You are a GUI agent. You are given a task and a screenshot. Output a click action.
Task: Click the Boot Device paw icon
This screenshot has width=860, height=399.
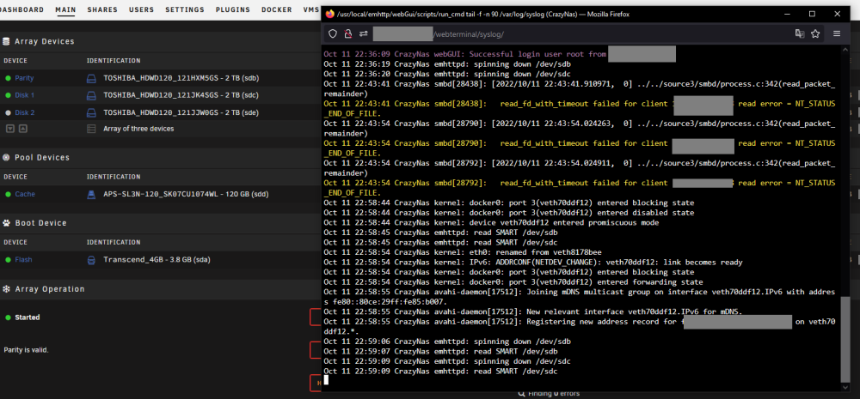7,223
